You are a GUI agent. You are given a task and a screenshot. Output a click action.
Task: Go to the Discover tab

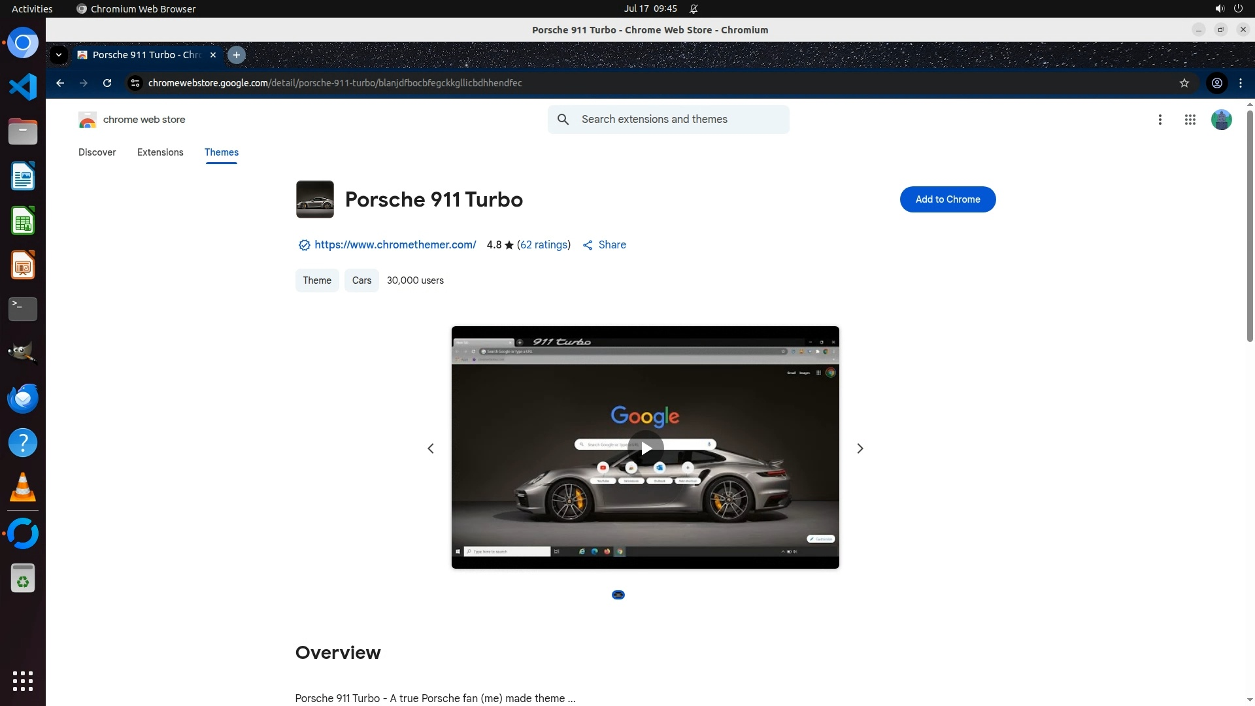(97, 152)
